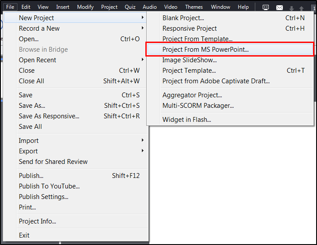Open the Quiz menu in menu bar
The height and width of the screenshot is (245, 317).
tap(130, 7)
